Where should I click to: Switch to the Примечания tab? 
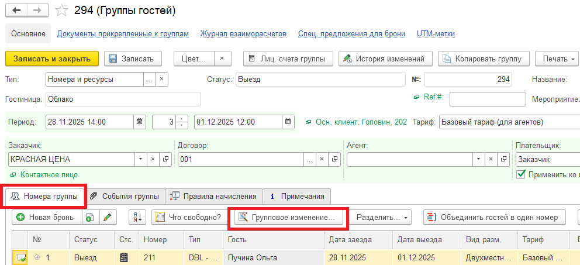[x=297, y=196]
